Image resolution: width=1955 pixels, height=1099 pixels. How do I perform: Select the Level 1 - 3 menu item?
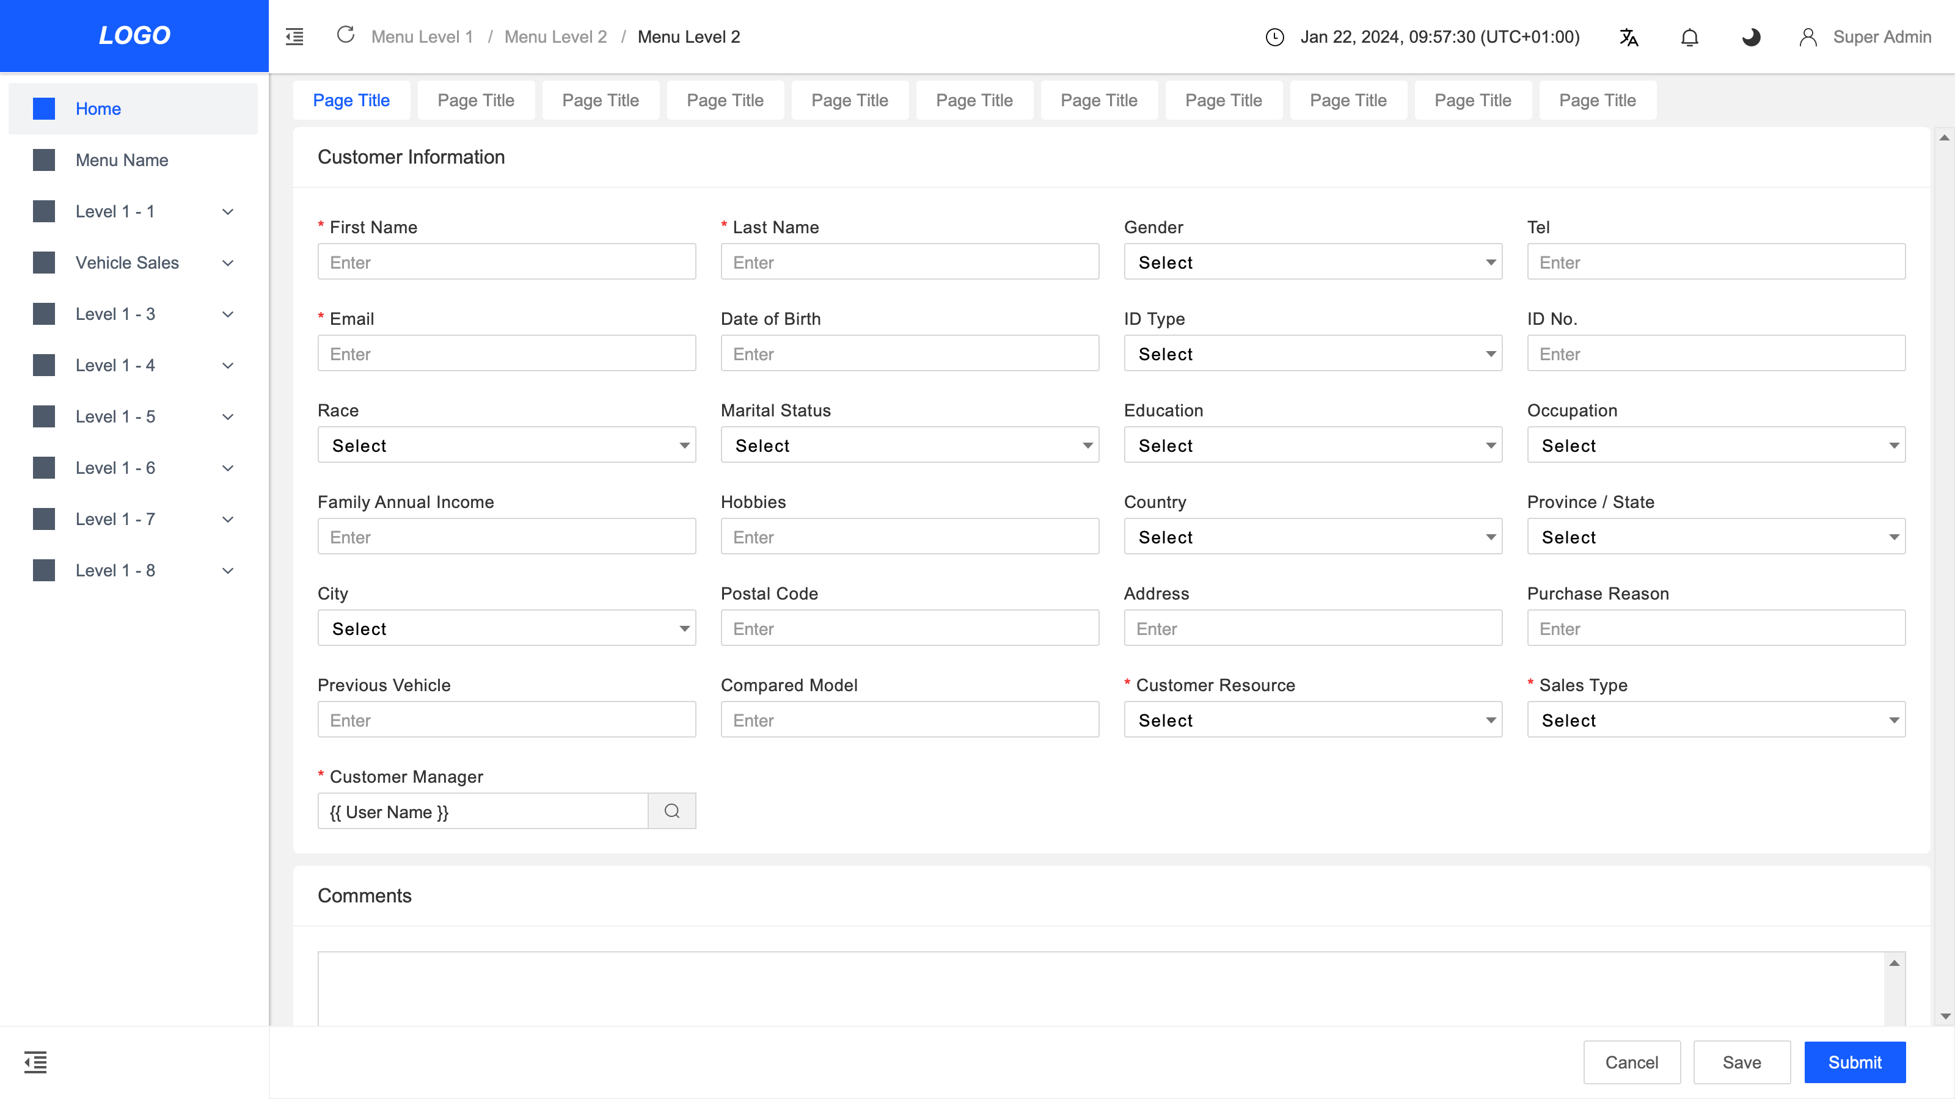(133, 314)
